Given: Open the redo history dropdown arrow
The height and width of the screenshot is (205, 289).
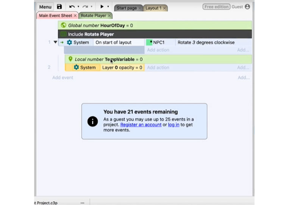Looking at the screenshot, I should click(92, 7).
